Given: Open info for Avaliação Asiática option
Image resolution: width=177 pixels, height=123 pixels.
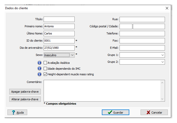Looking at the screenshot, I should (x=40, y=63).
